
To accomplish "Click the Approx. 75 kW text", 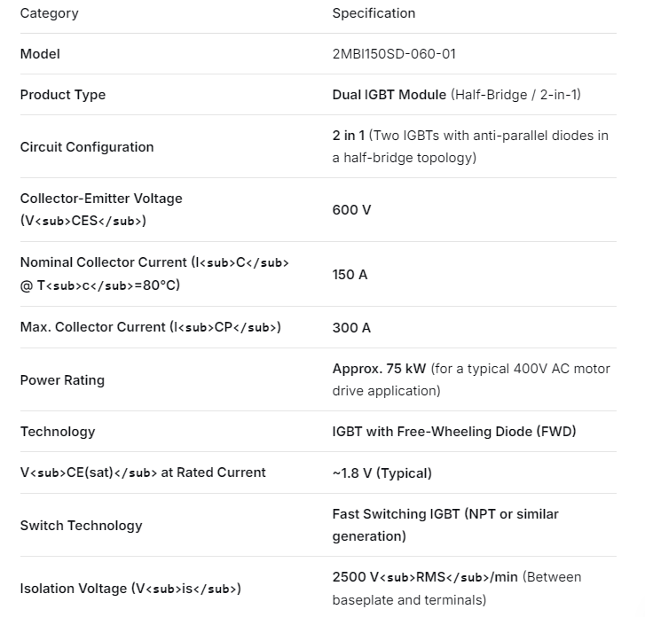I will tap(379, 369).
